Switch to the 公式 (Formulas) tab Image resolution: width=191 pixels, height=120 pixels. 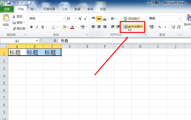pos(65,9)
